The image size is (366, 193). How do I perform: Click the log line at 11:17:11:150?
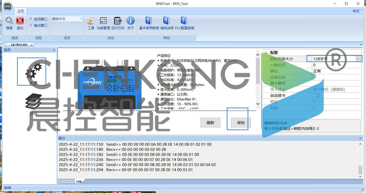[135, 144]
